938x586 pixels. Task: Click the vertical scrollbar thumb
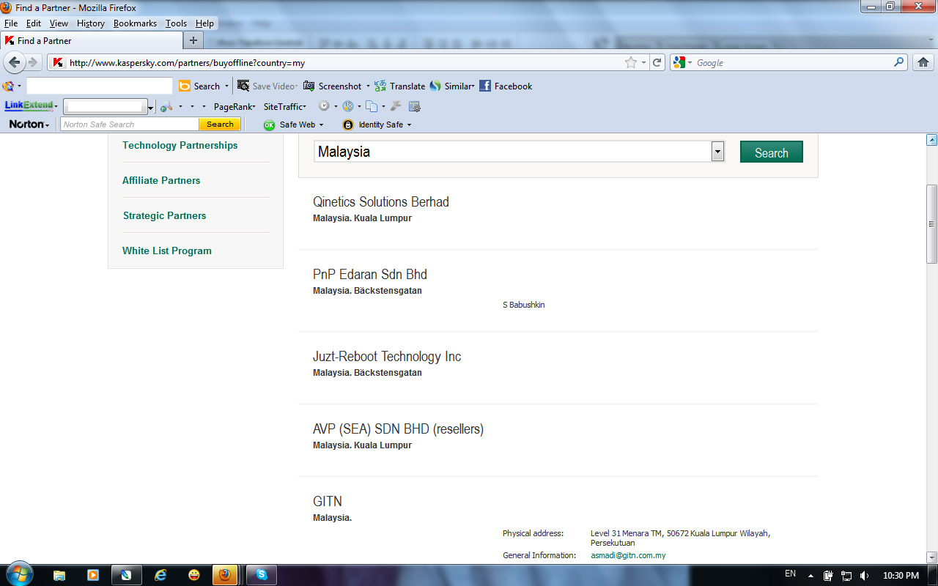coord(932,224)
